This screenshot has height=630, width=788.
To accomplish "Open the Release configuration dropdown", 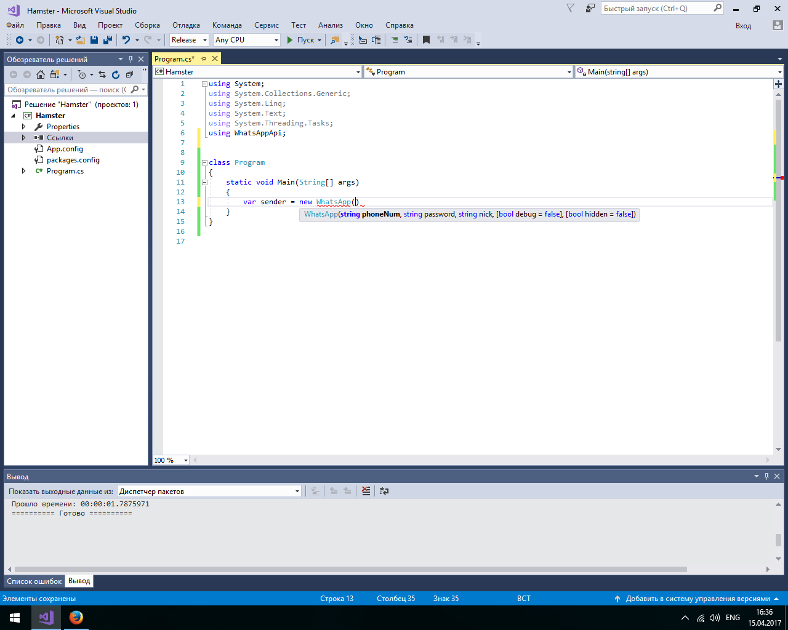I will pos(205,40).
